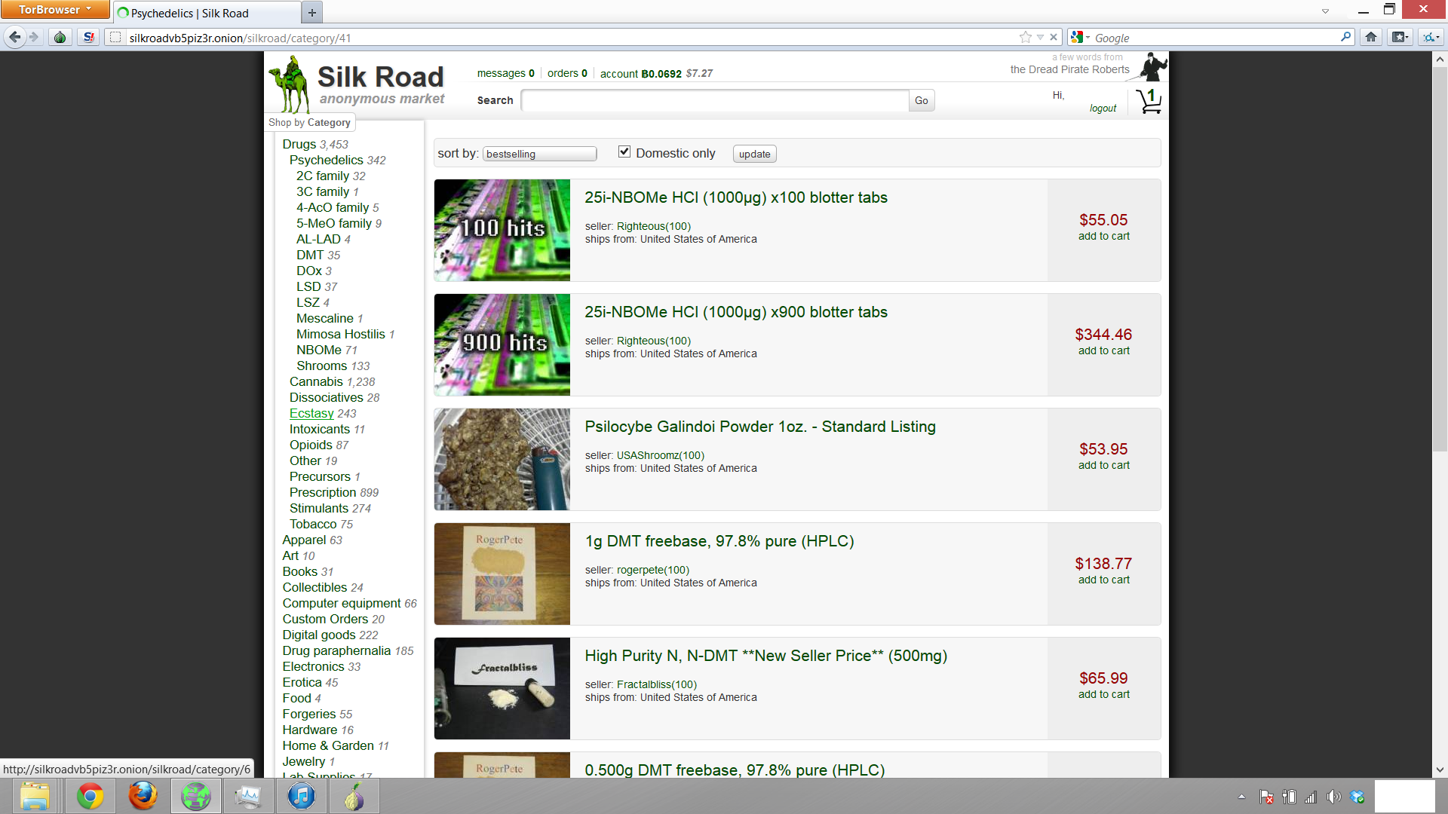This screenshot has height=814, width=1448.
Task: Open the Google search engine dropdown
Action: click(x=1080, y=37)
